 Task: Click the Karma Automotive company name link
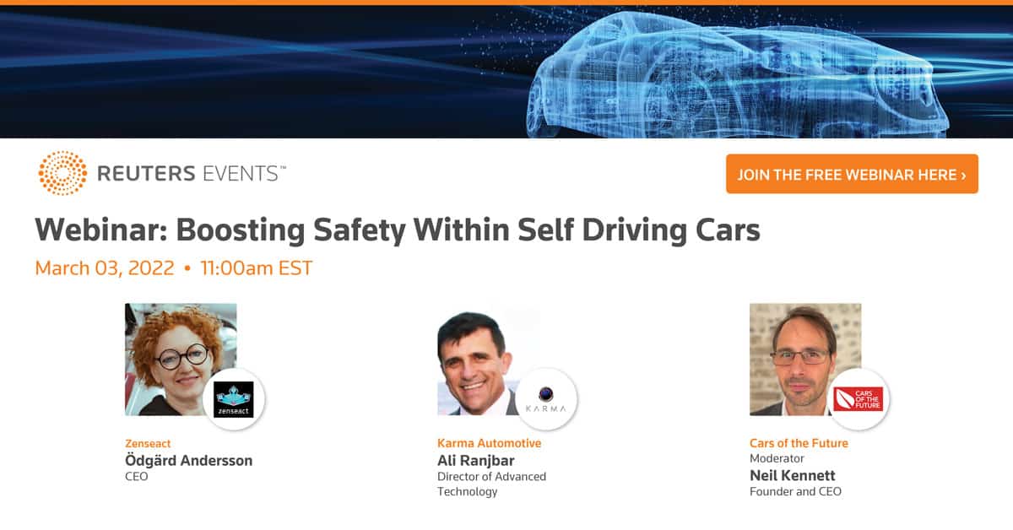pyautogui.click(x=490, y=443)
